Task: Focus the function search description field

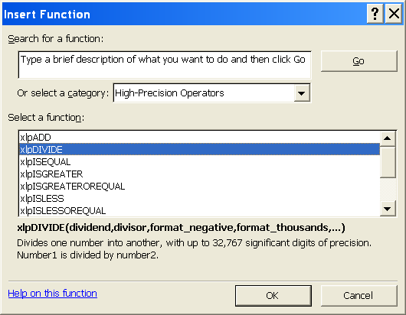Action: (165, 65)
